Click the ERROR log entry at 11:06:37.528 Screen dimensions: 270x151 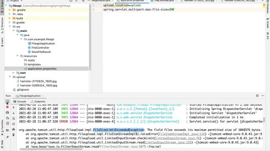tap(141, 121)
